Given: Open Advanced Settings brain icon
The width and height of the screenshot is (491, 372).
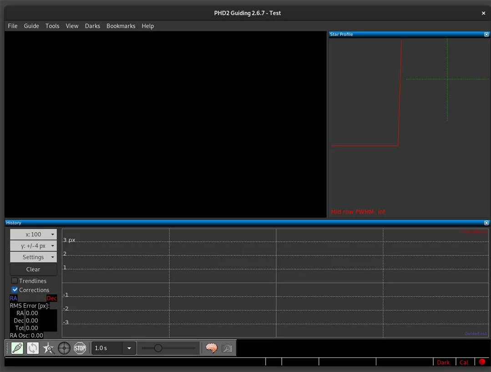Looking at the screenshot, I should point(212,348).
